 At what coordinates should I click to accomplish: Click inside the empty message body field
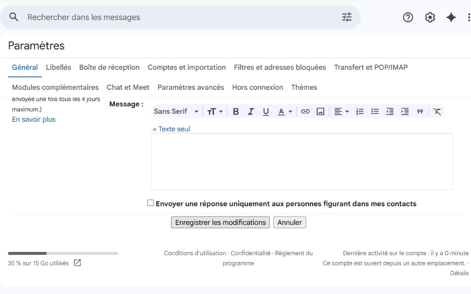click(301, 161)
